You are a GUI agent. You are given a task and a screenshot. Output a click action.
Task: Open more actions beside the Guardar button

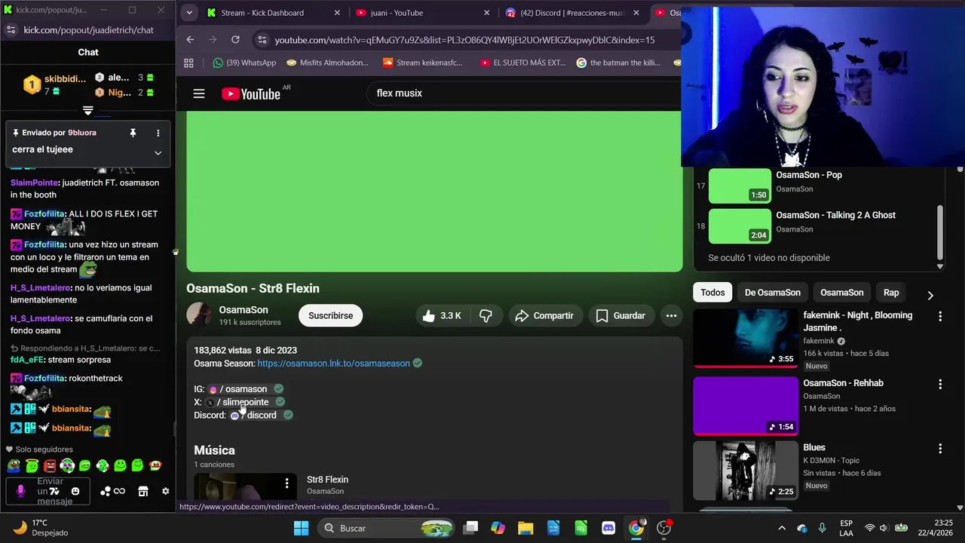[671, 316]
